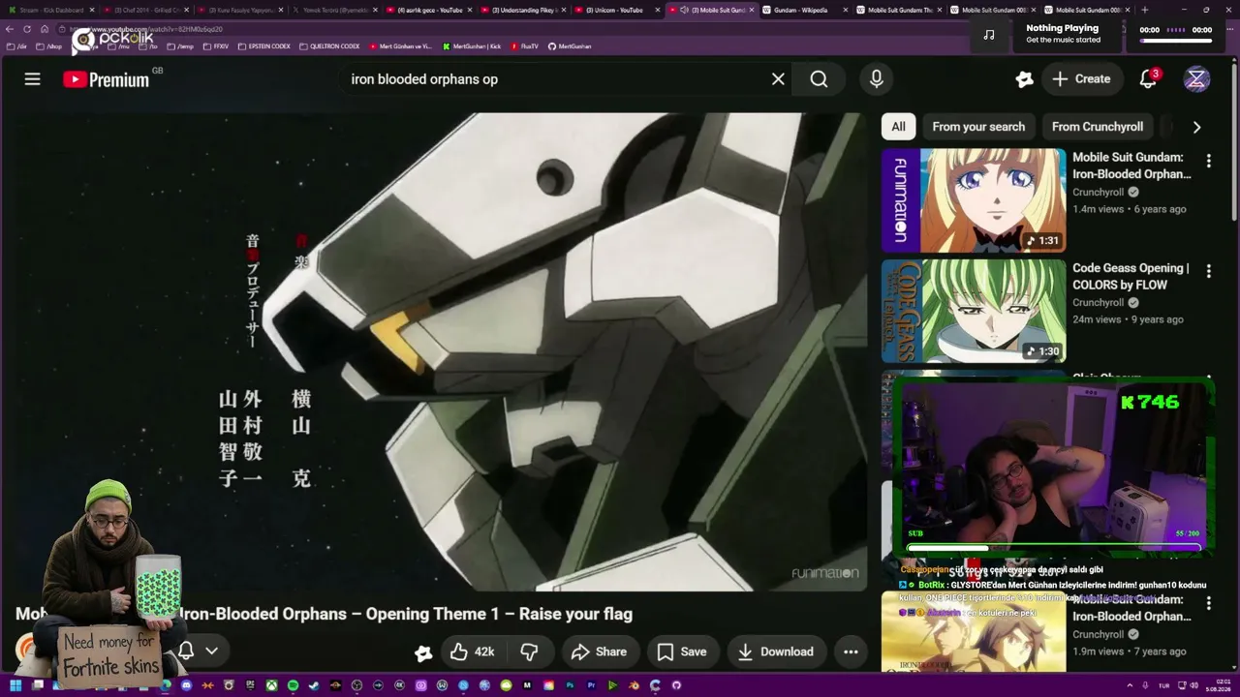
Task: Open options for the 1.9m views suggestion
Action: tap(1208, 603)
